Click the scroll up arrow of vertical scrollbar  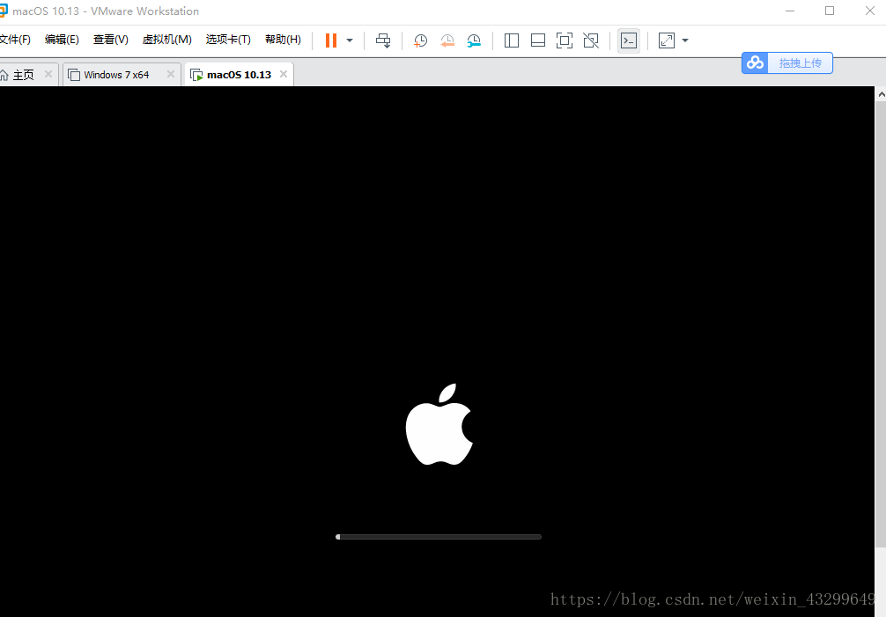[x=881, y=94]
